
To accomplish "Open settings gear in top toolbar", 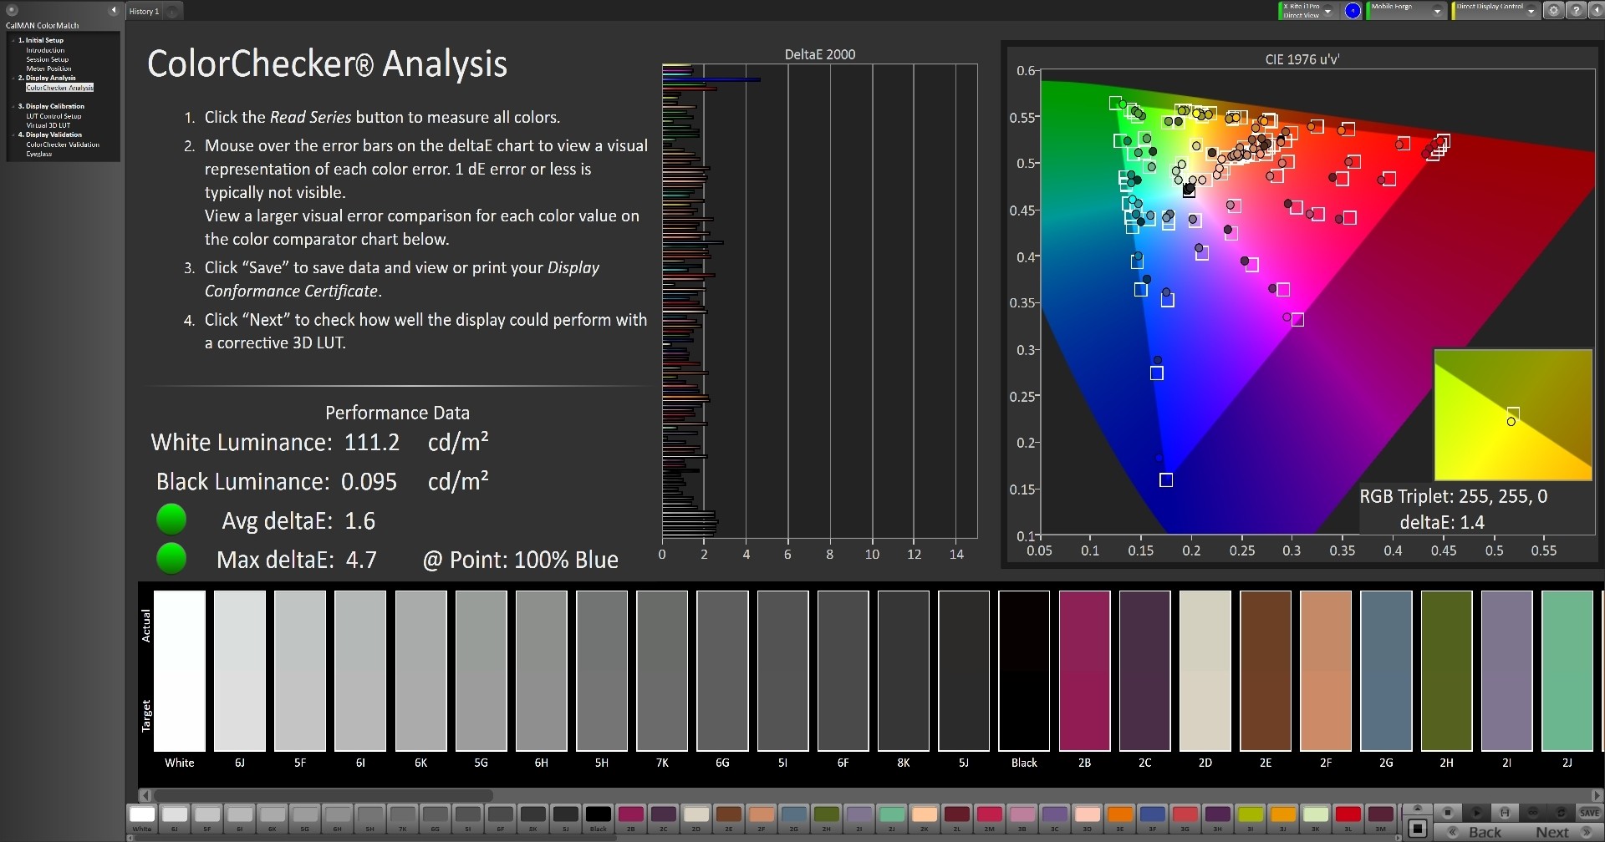I will pyautogui.click(x=1553, y=11).
